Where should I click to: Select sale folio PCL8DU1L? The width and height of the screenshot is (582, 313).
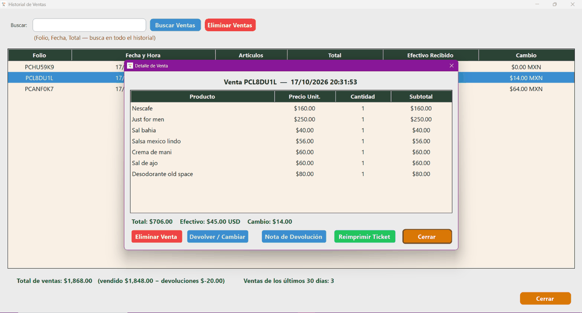click(x=39, y=78)
